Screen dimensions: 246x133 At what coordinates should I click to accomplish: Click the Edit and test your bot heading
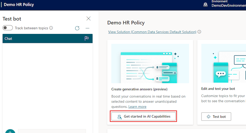pyautogui.click(x=218, y=89)
